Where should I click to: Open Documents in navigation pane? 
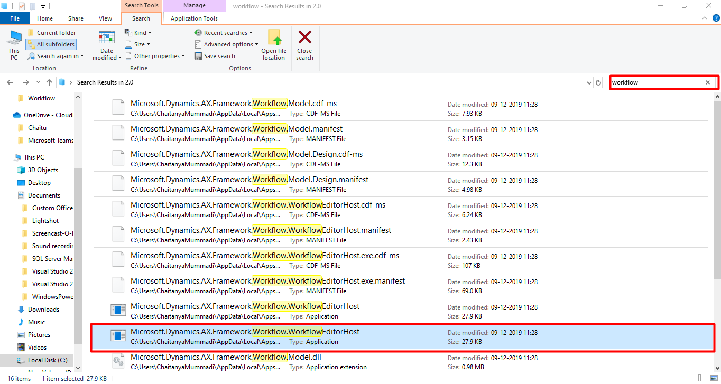pyautogui.click(x=44, y=195)
